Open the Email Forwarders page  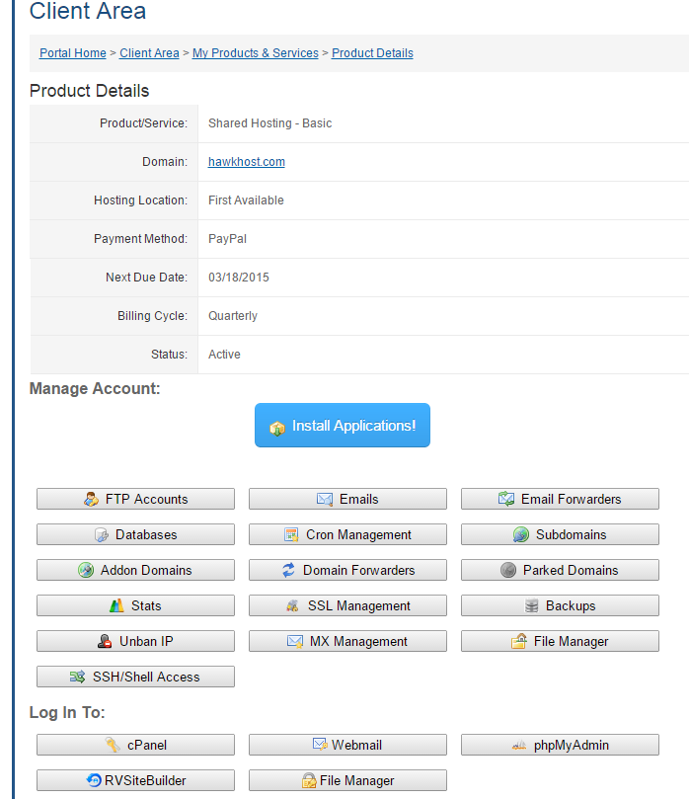(560, 499)
